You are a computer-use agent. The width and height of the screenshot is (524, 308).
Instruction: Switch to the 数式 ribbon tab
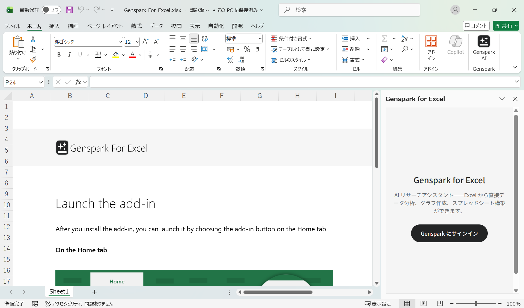point(136,26)
